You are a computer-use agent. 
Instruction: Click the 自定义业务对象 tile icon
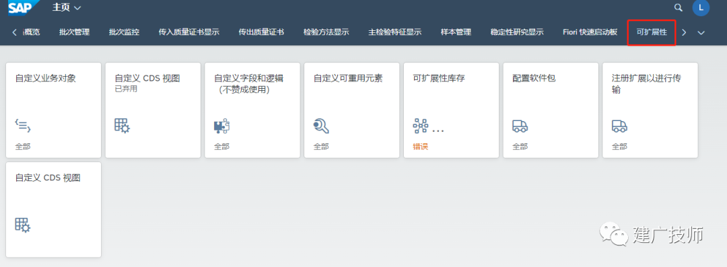tap(23, 125)
